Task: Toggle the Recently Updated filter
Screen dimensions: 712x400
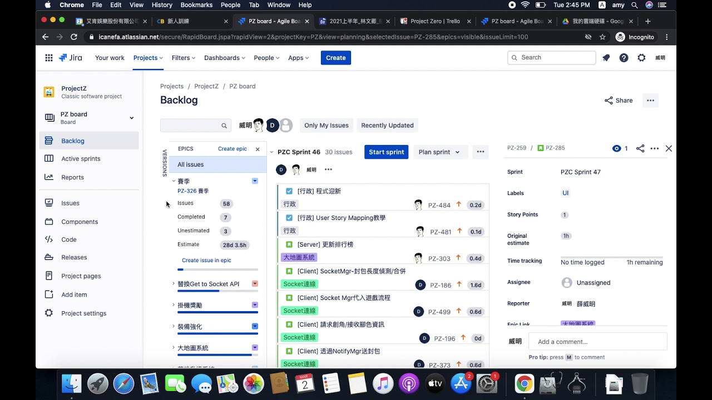Action: (387, 126)
